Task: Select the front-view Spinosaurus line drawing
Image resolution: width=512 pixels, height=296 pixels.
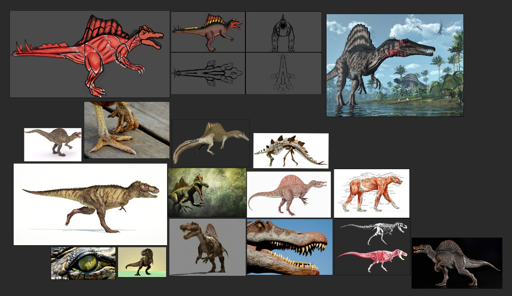Action: 282,31
